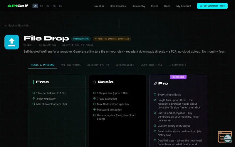
Task: Click the Basic plan heading
Action: [x=105, y=82]
